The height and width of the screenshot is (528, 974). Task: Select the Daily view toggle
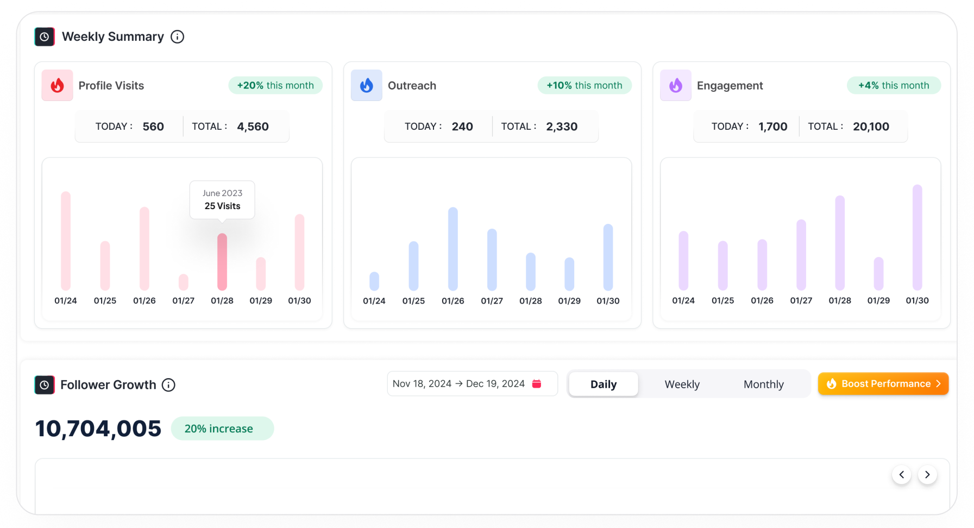pyautogui.click(x=603, y=384)
